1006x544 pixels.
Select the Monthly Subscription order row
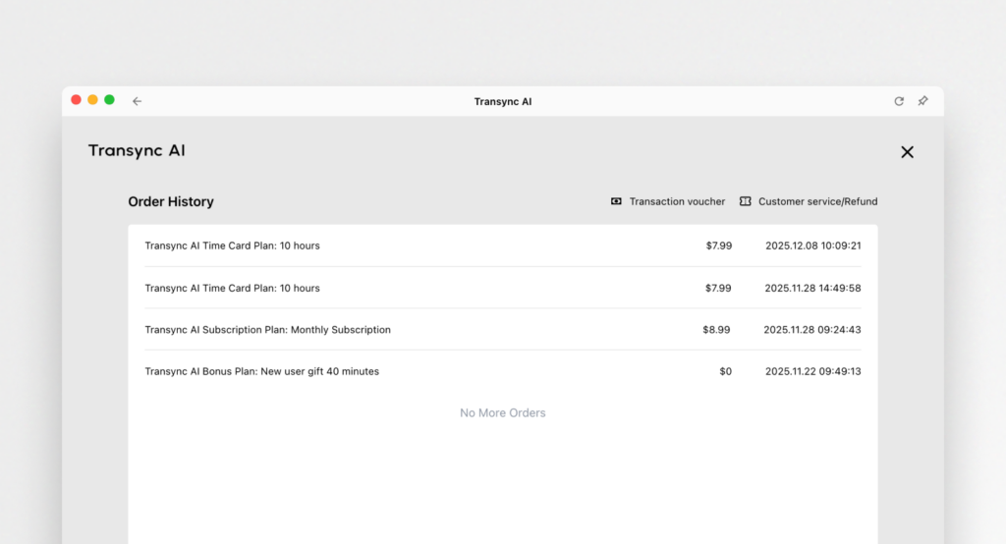[267, 330]
